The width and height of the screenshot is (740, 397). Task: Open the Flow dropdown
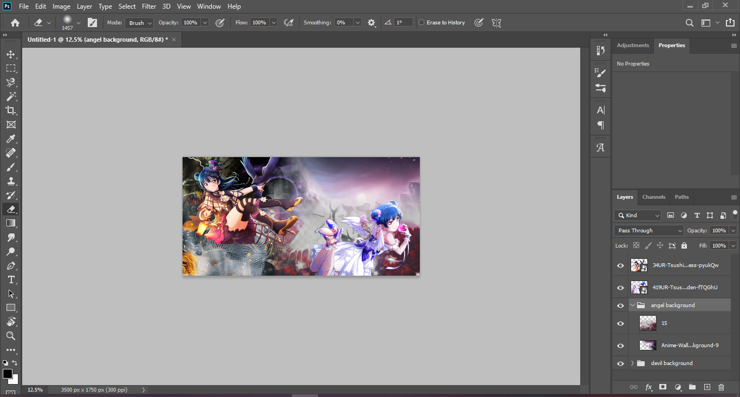point(274,23)
